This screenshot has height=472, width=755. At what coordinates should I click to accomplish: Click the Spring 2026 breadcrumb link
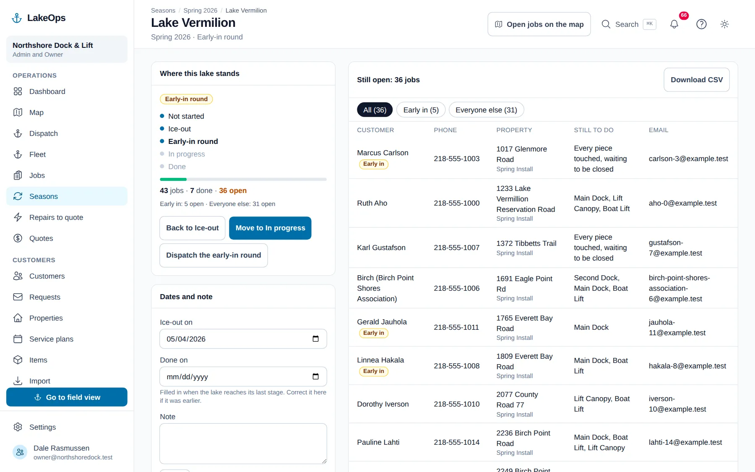tap(200, 10)
